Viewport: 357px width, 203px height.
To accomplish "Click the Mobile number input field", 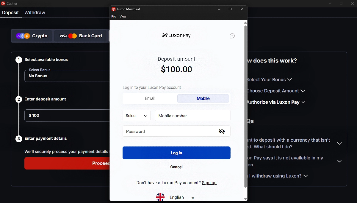I will pos(193,116).
